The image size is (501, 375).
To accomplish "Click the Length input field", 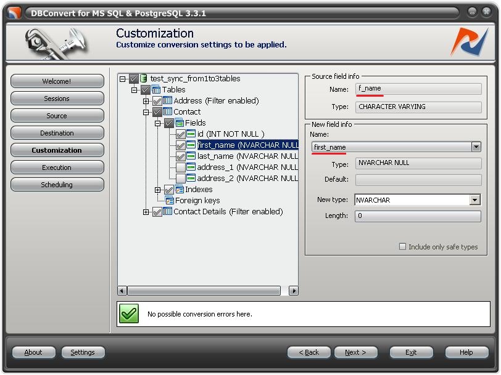I will coord(418,216).
